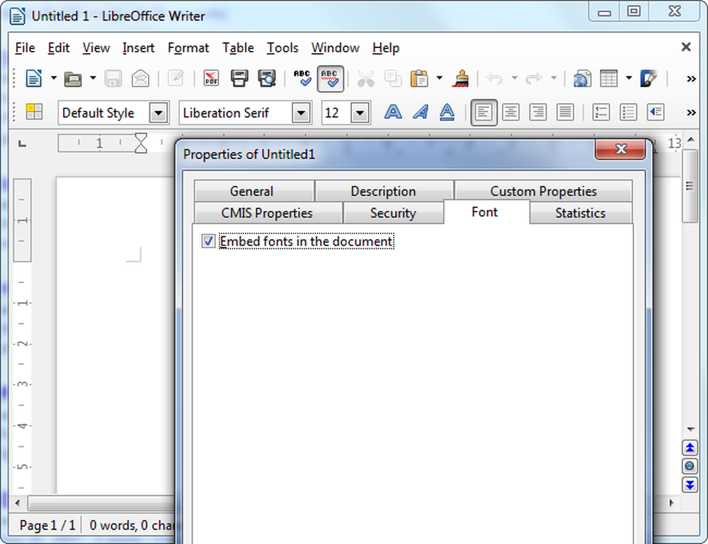This screenshot has width=708, height=544.
Task: Uncheck Embed fonts in the document
Action: click(x=208, y=241)
